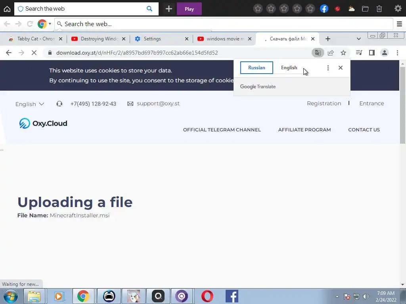Viewport: 406px width, 304px height.
Task: Click the Registration link
Action: pyautogui.click(x=324, y=103)
